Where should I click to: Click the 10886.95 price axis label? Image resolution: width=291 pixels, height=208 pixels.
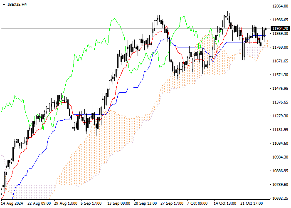(280, 171)
